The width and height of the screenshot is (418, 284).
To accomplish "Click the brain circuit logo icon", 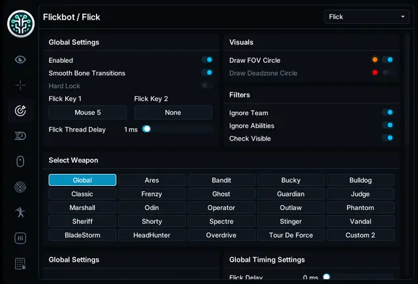I will click(21, 24).
